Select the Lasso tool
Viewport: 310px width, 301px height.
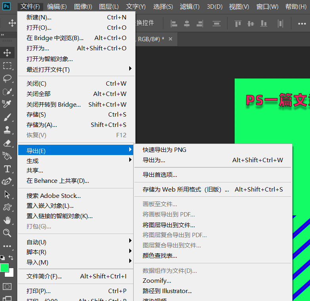click(7, 79)
